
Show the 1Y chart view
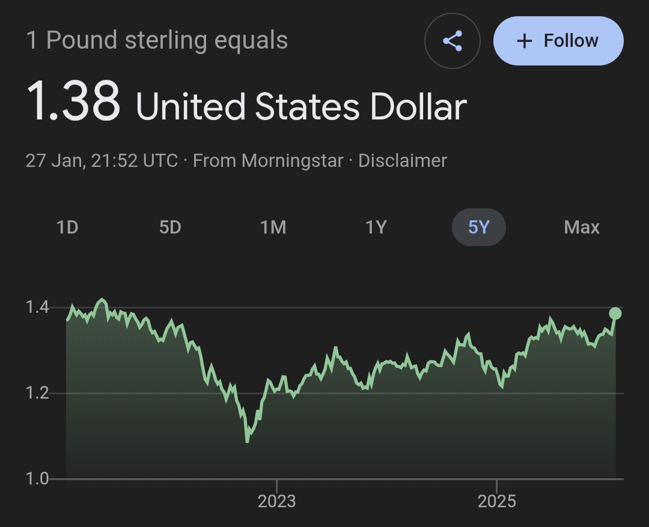(376, 227)
